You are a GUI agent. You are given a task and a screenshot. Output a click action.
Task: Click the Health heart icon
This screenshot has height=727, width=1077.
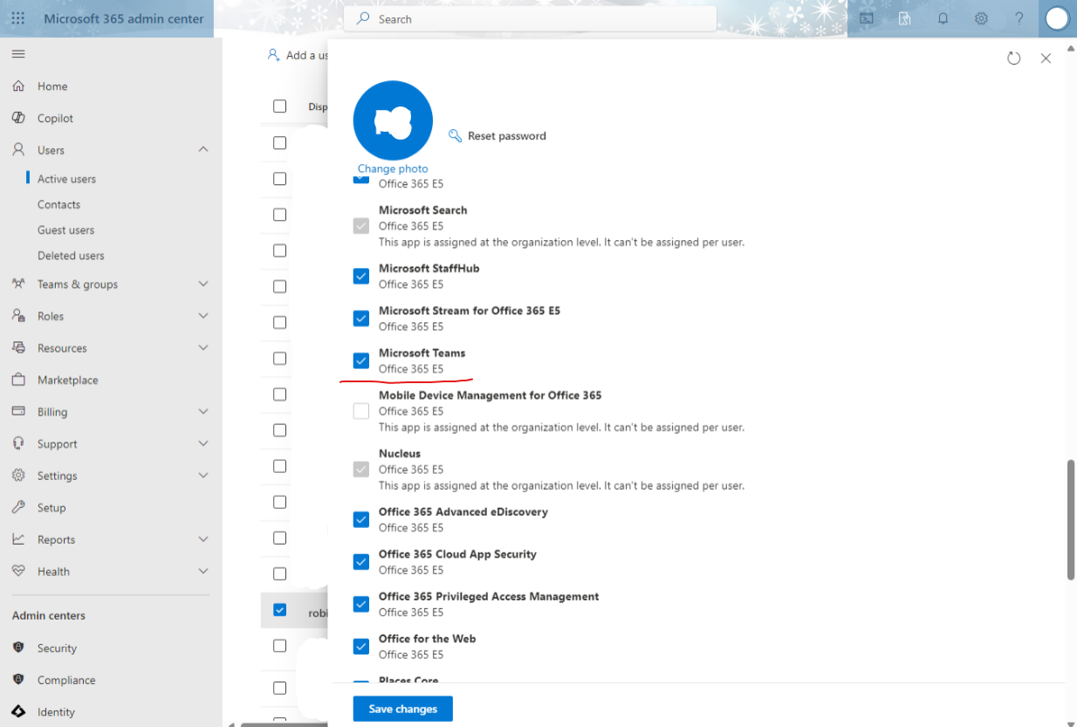coord(18,571)
